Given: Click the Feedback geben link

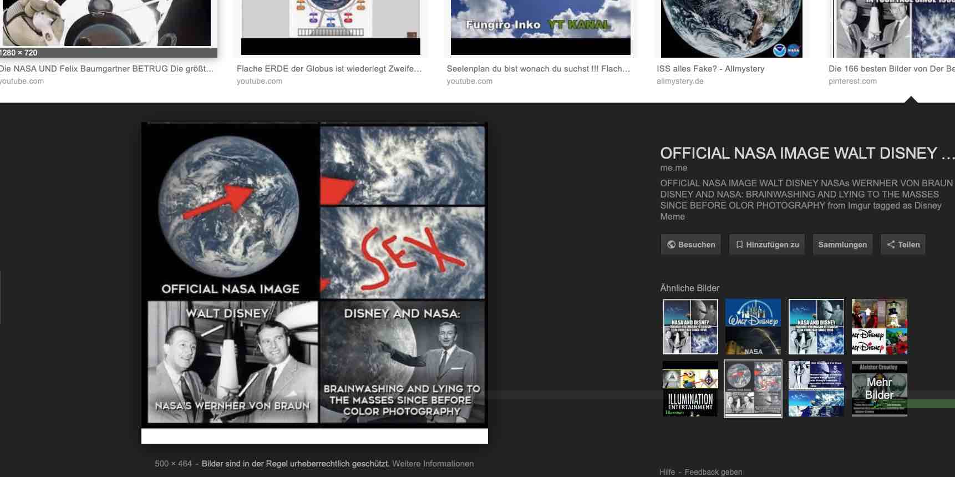Looking at the screenshot, I should click(713, 472).
